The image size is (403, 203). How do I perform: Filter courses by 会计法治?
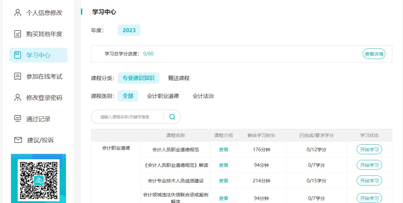[203, 96]
